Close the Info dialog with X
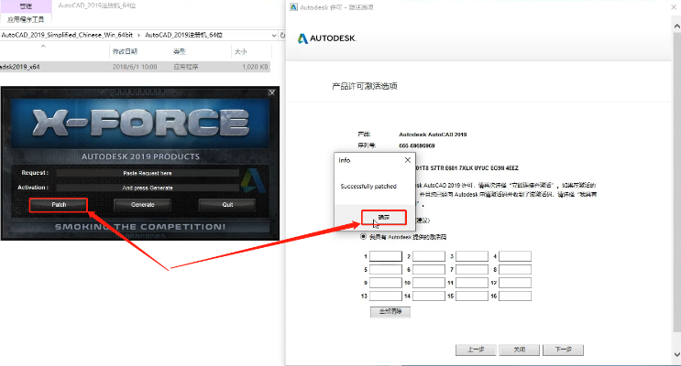 point(407,160)
